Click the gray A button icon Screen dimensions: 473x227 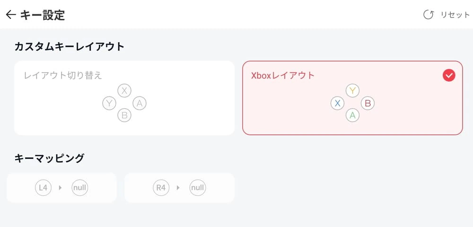pyautogui.click(x=139, y=103)
